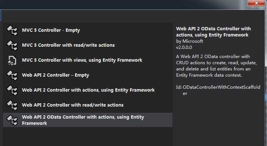Screen dimensions: 267x146
Task: Click the MVC 5 read/write actions controller icon
Action: [12, 45]
